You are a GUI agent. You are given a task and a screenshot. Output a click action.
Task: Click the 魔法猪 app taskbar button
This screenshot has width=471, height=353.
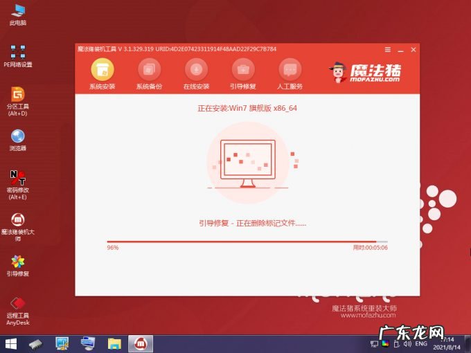141,344
